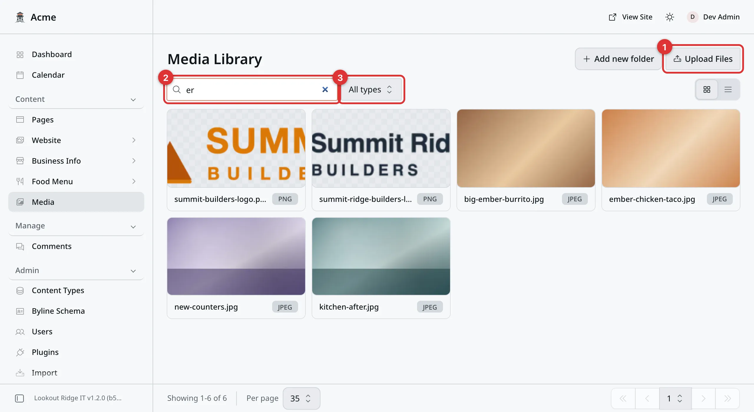Click the ember-chicken-taco.jpg file name

click(x=652, y=199)
